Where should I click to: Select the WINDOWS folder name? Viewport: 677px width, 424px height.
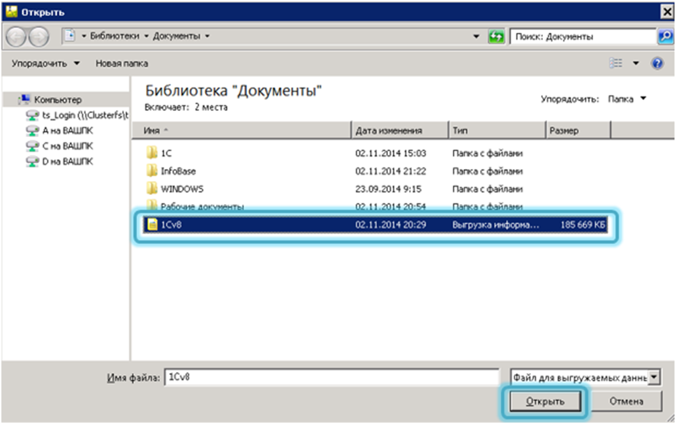click(x=181, y=189)
